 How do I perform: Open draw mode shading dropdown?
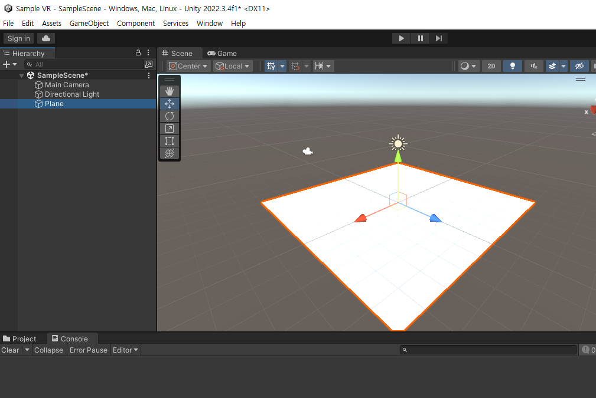pyautogui.click(x=468, y=66)
